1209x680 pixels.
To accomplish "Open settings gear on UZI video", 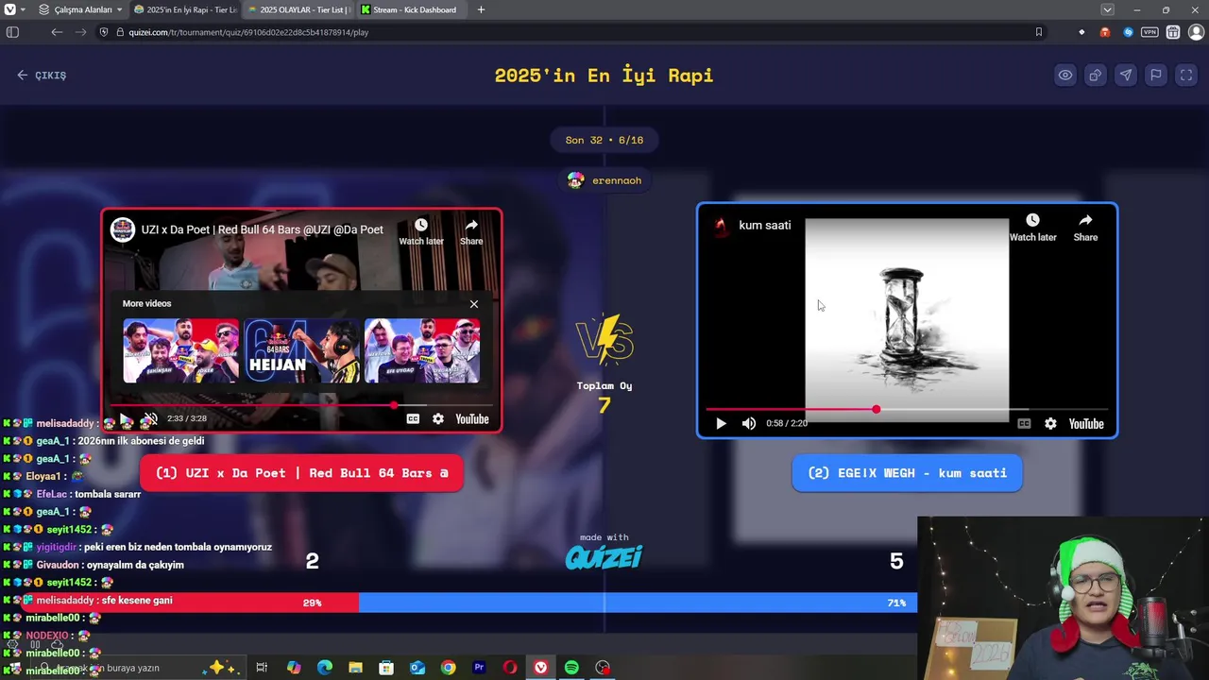I will point(438,419).
